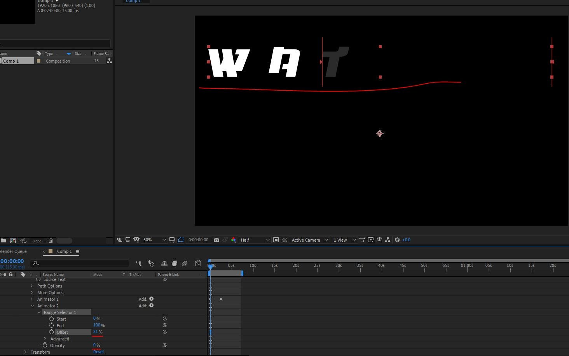569x356 pixels.
Task: Open the Graph Editor icon
Action: pos(198,263)
